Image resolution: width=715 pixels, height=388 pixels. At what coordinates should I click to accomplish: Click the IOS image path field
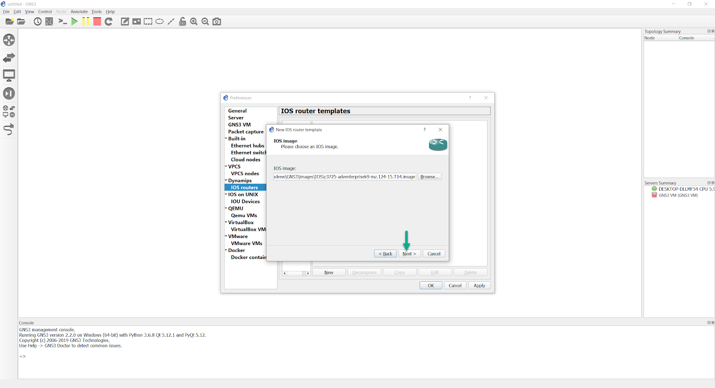tap(345, 177)
